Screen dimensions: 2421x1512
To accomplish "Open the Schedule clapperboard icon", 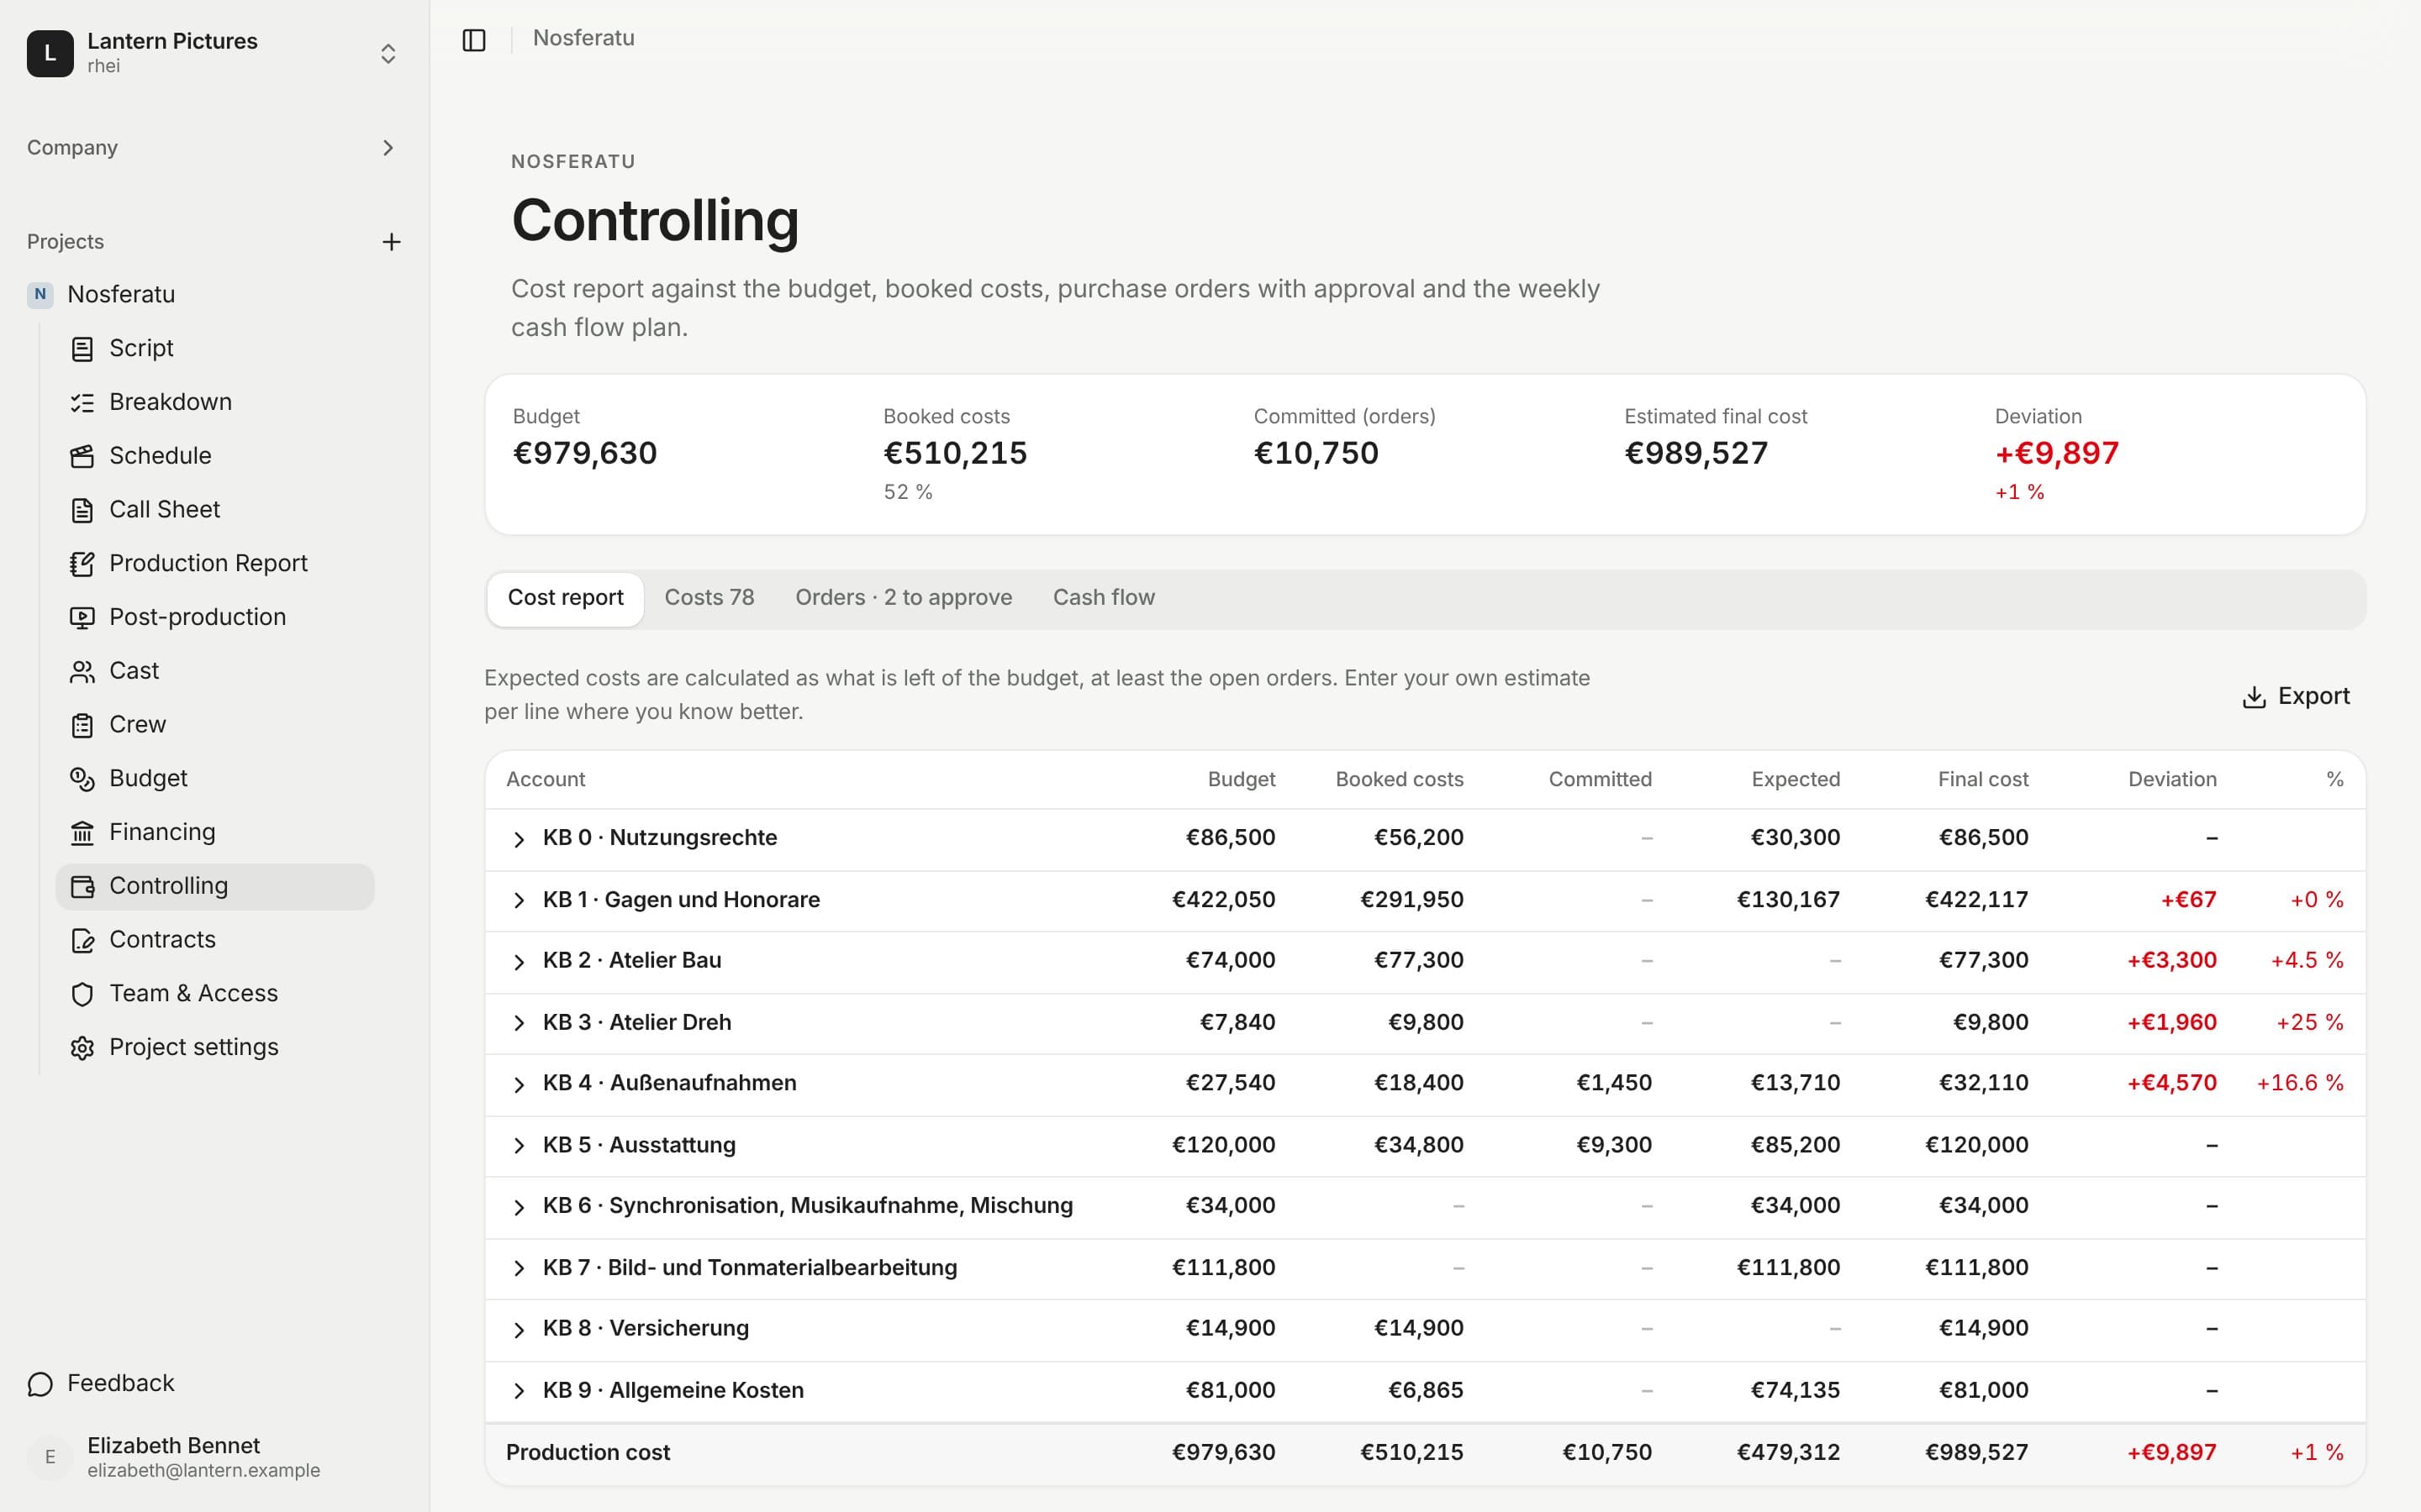I will click(x=82, y=457).
